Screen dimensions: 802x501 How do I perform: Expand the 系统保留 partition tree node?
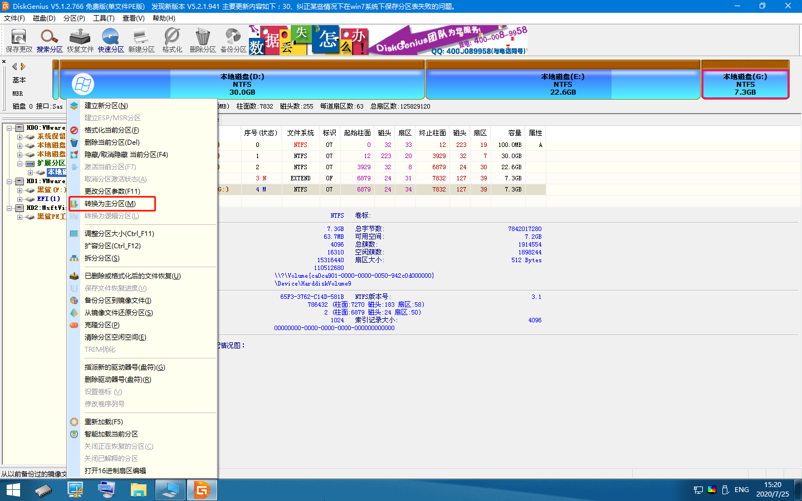click(x=19, y=137)
